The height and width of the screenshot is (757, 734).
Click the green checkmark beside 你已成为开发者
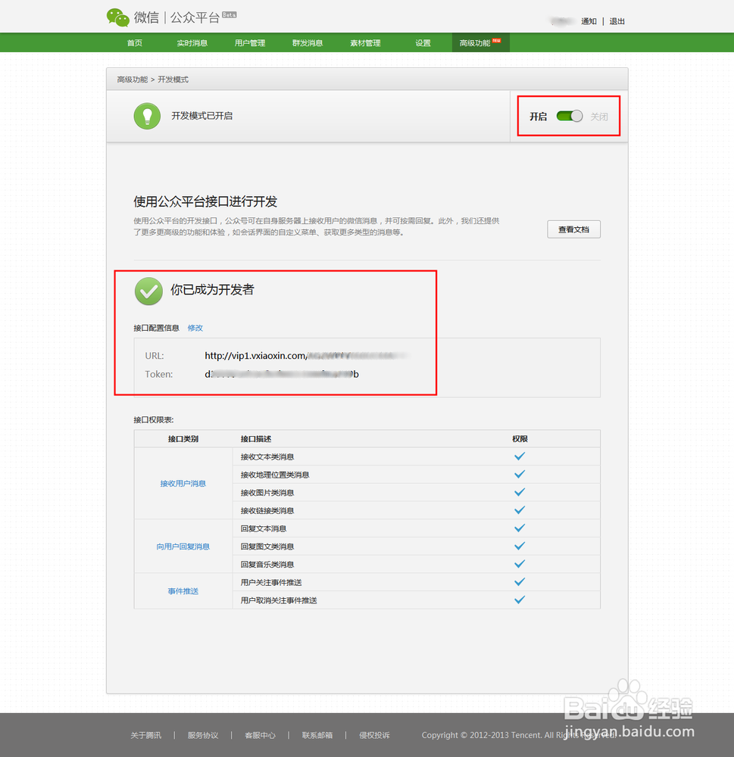(148, 291)
